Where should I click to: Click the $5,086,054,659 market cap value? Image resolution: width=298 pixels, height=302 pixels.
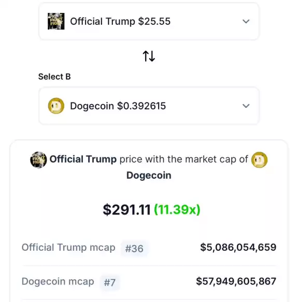click(x=238, y=247)
